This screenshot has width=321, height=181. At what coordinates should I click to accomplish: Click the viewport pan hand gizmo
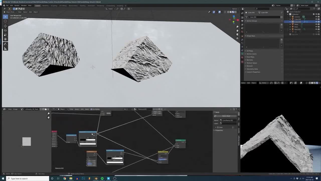[x=237, y=30]
